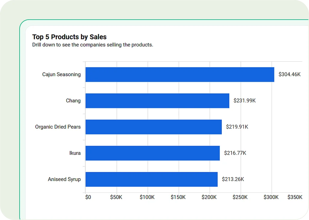Click the Top 5 Products by Sales title

pos(69,37)
